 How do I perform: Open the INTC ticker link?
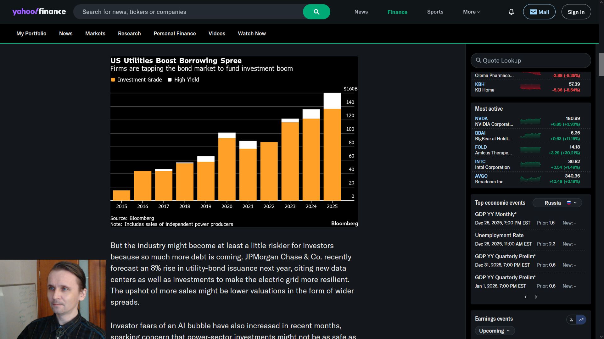[x=480, y=162]
